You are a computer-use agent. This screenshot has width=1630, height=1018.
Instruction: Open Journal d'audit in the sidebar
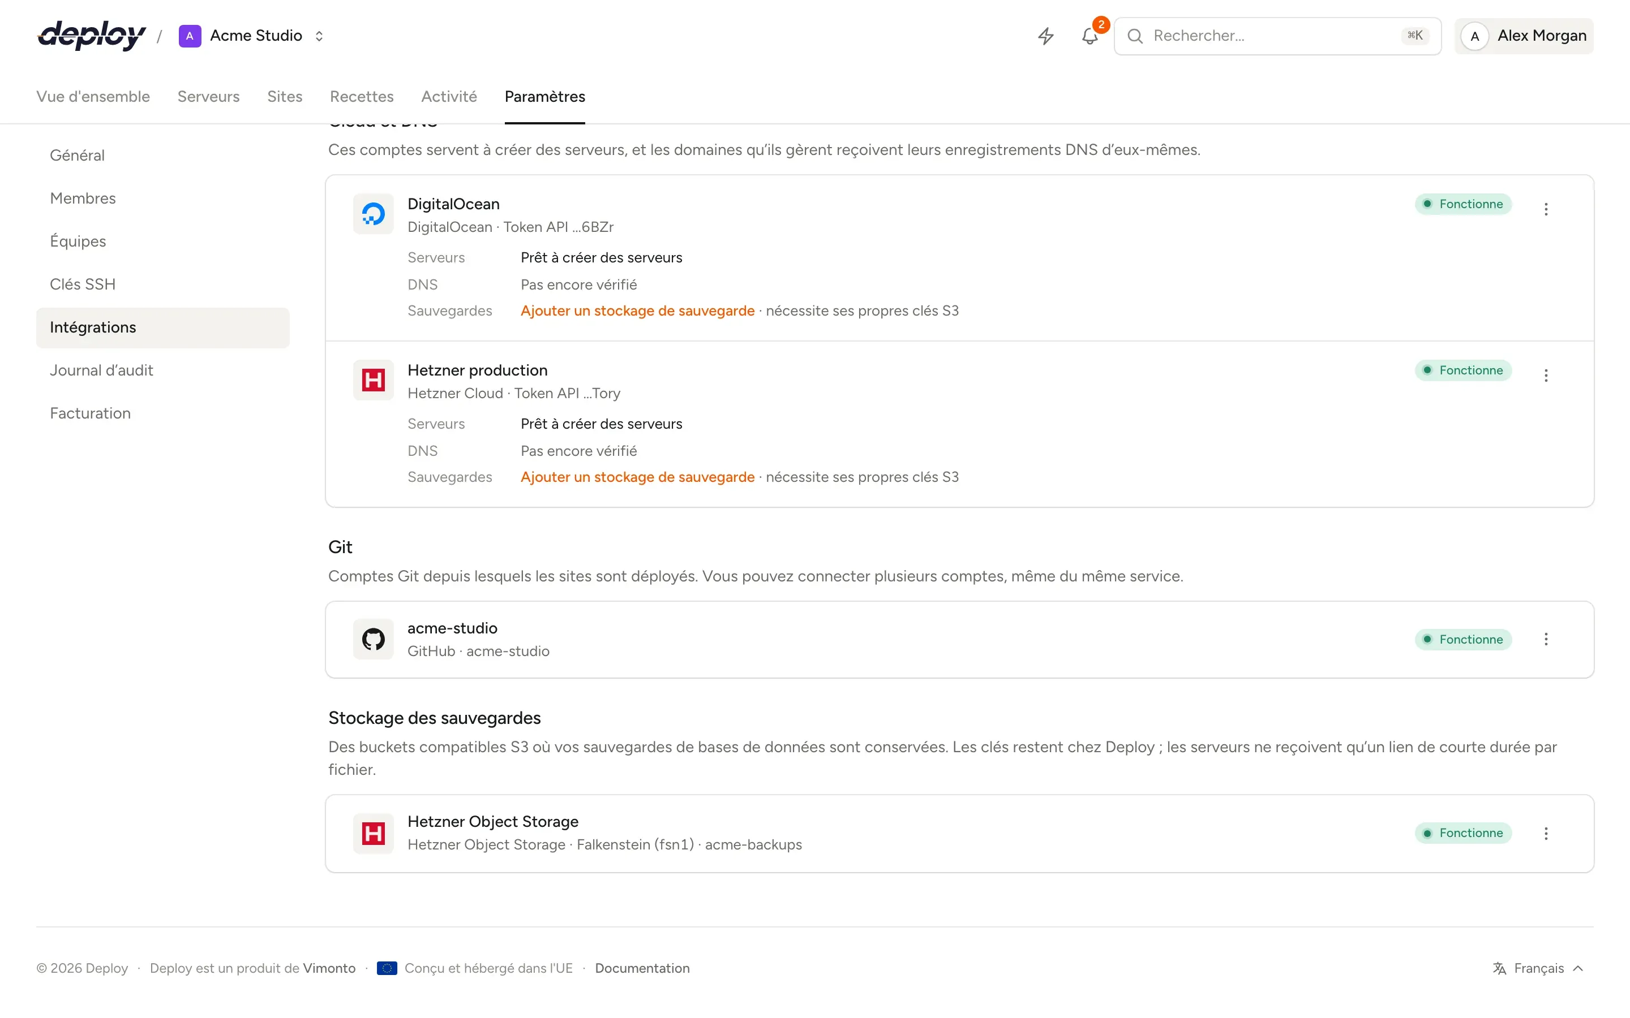(x=163, y=371)
